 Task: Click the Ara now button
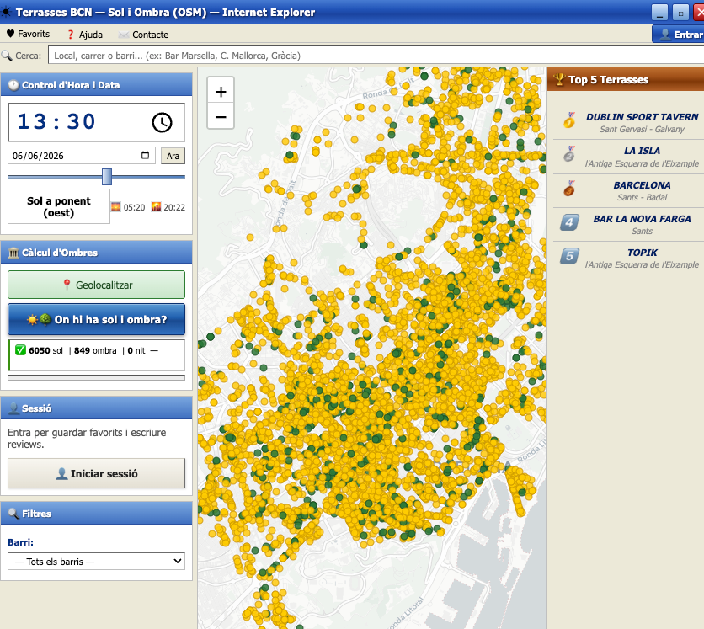point(173,156)
